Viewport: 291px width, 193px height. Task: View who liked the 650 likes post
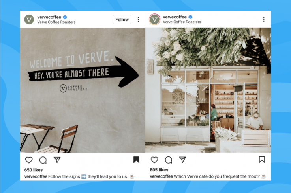tap(34, 170)
